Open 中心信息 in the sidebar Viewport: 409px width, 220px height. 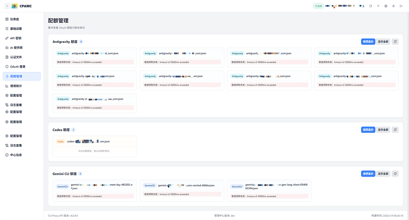coord(22,155)
